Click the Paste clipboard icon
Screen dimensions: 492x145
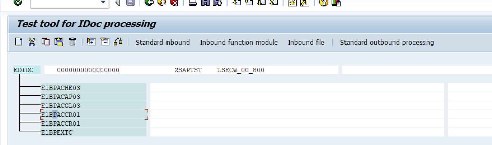click(59, 42)
